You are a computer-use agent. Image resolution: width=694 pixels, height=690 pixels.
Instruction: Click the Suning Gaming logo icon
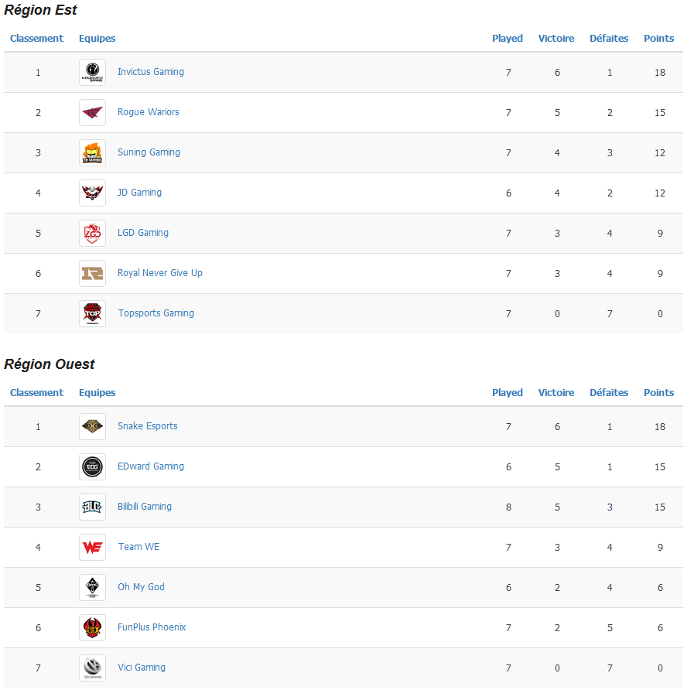93,152
